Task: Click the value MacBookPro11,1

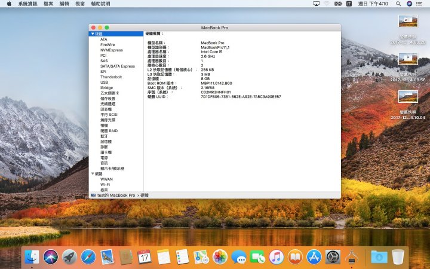Action: (215, 47)
